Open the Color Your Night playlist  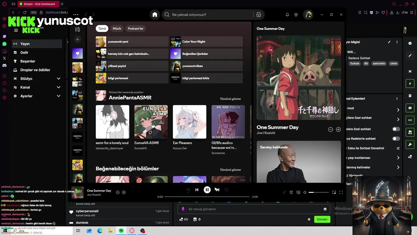[207, 42]
